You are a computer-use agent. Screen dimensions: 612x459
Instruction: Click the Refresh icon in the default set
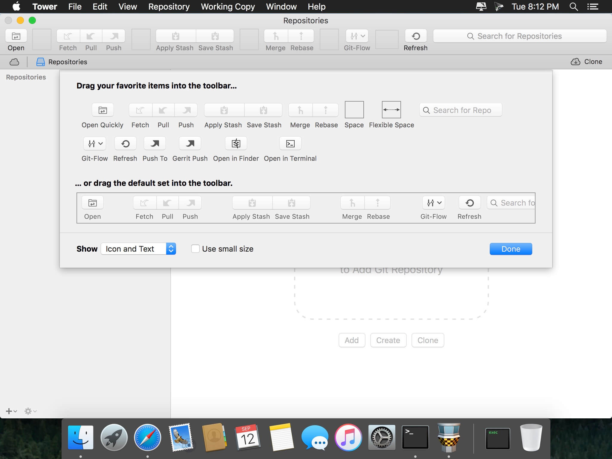click(470, 203)
